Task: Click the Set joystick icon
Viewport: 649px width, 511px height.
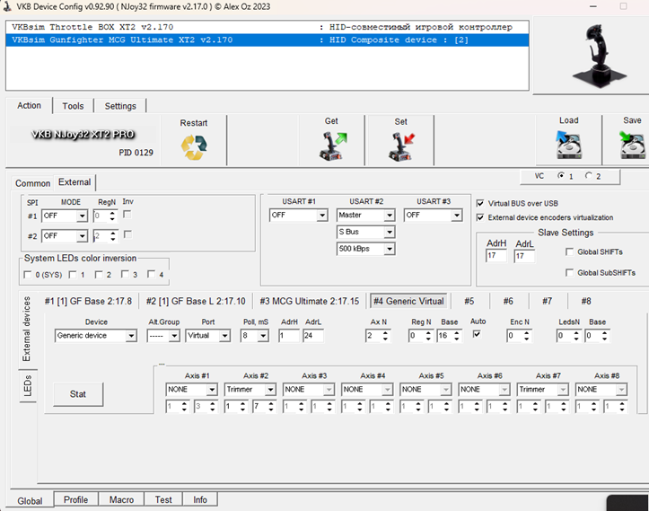Action: coord(401,146)
